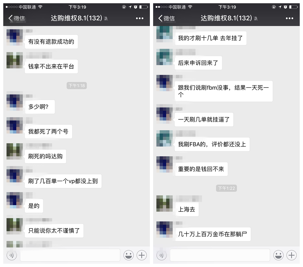Tap avatar beside 上海去 message
This screenshot has height=267, width=303.
(165, 204)
